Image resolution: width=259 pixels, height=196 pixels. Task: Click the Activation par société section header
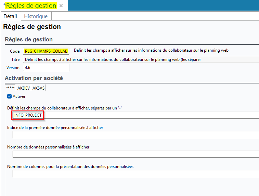(x=34, y=78)
